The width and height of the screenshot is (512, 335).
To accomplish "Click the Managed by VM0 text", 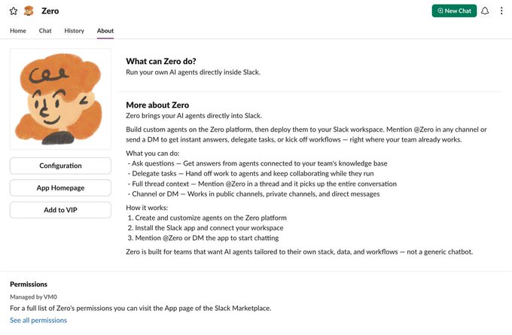I will click(33, 297).
